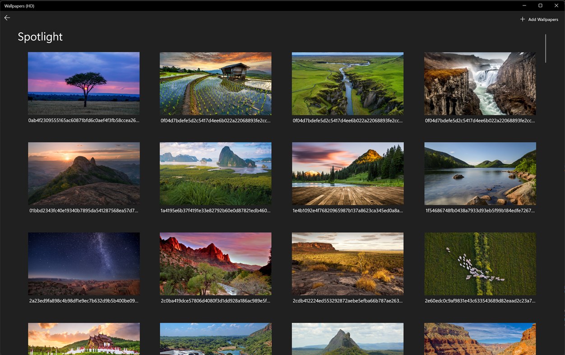Click the sheep herd aerial view wallpaper

point(480,263)
